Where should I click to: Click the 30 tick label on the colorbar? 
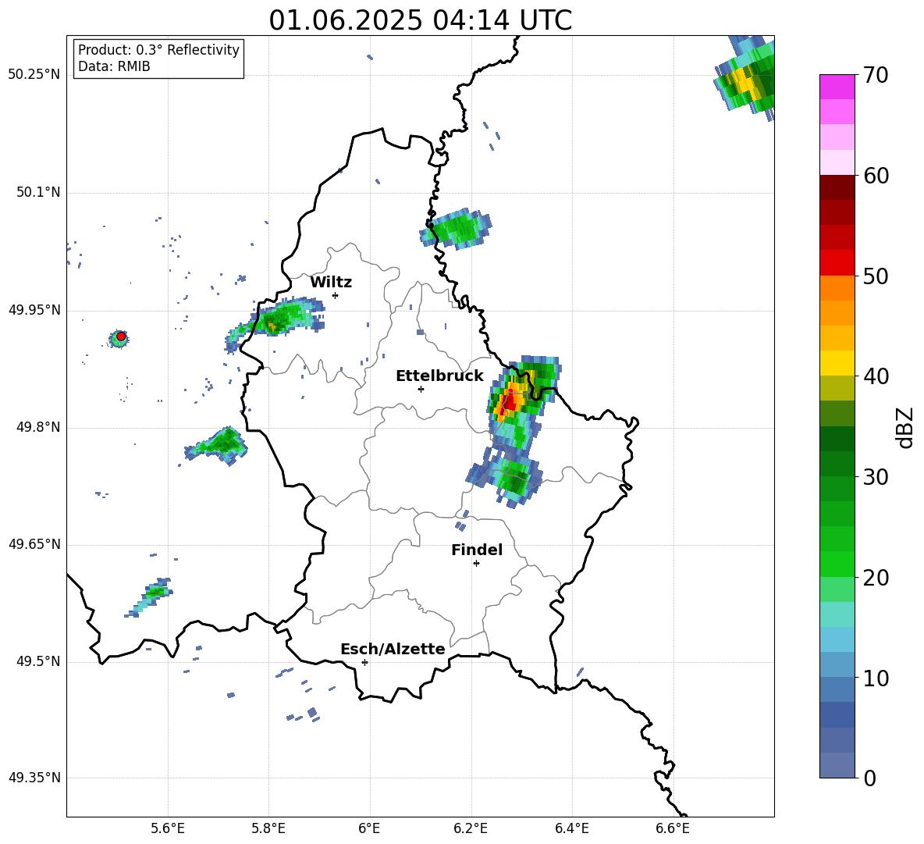875,477
